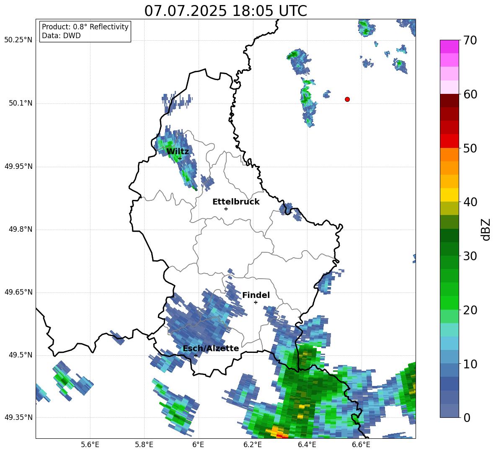Pick the bright green swatch at 20 dBZ

[449, 303]
